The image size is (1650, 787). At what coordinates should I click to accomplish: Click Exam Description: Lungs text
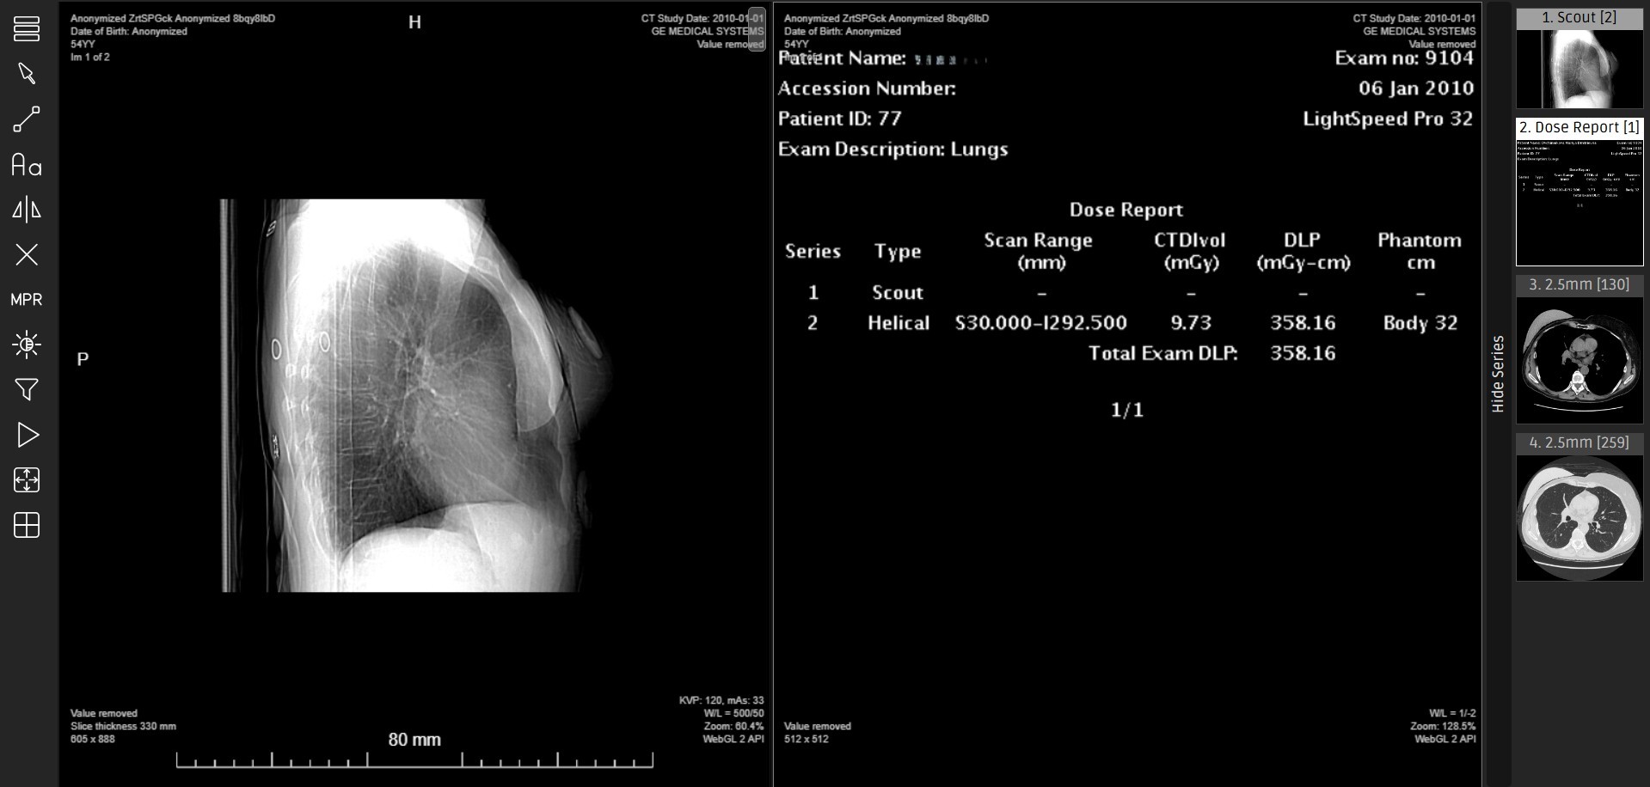click(892, 149)
